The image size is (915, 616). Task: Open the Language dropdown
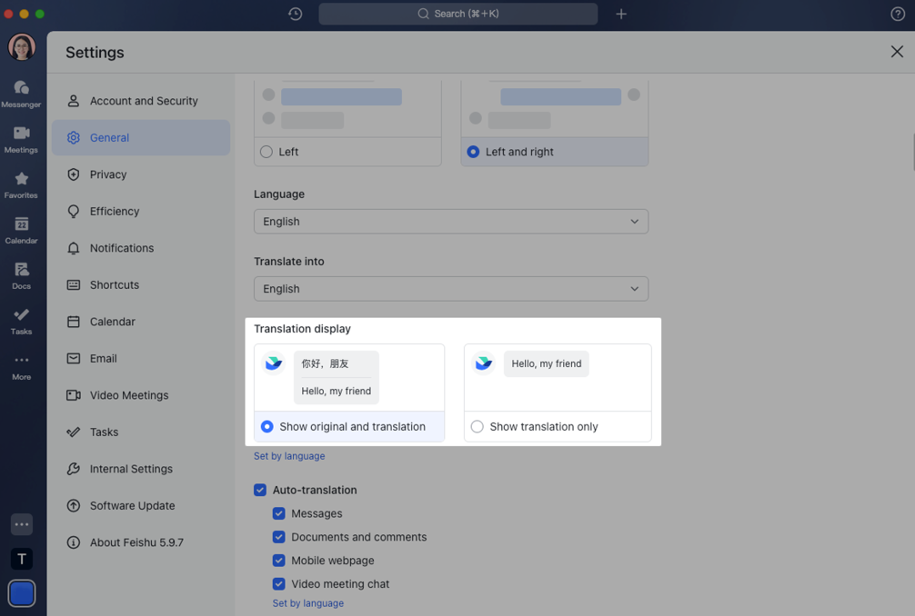(451, 222)
